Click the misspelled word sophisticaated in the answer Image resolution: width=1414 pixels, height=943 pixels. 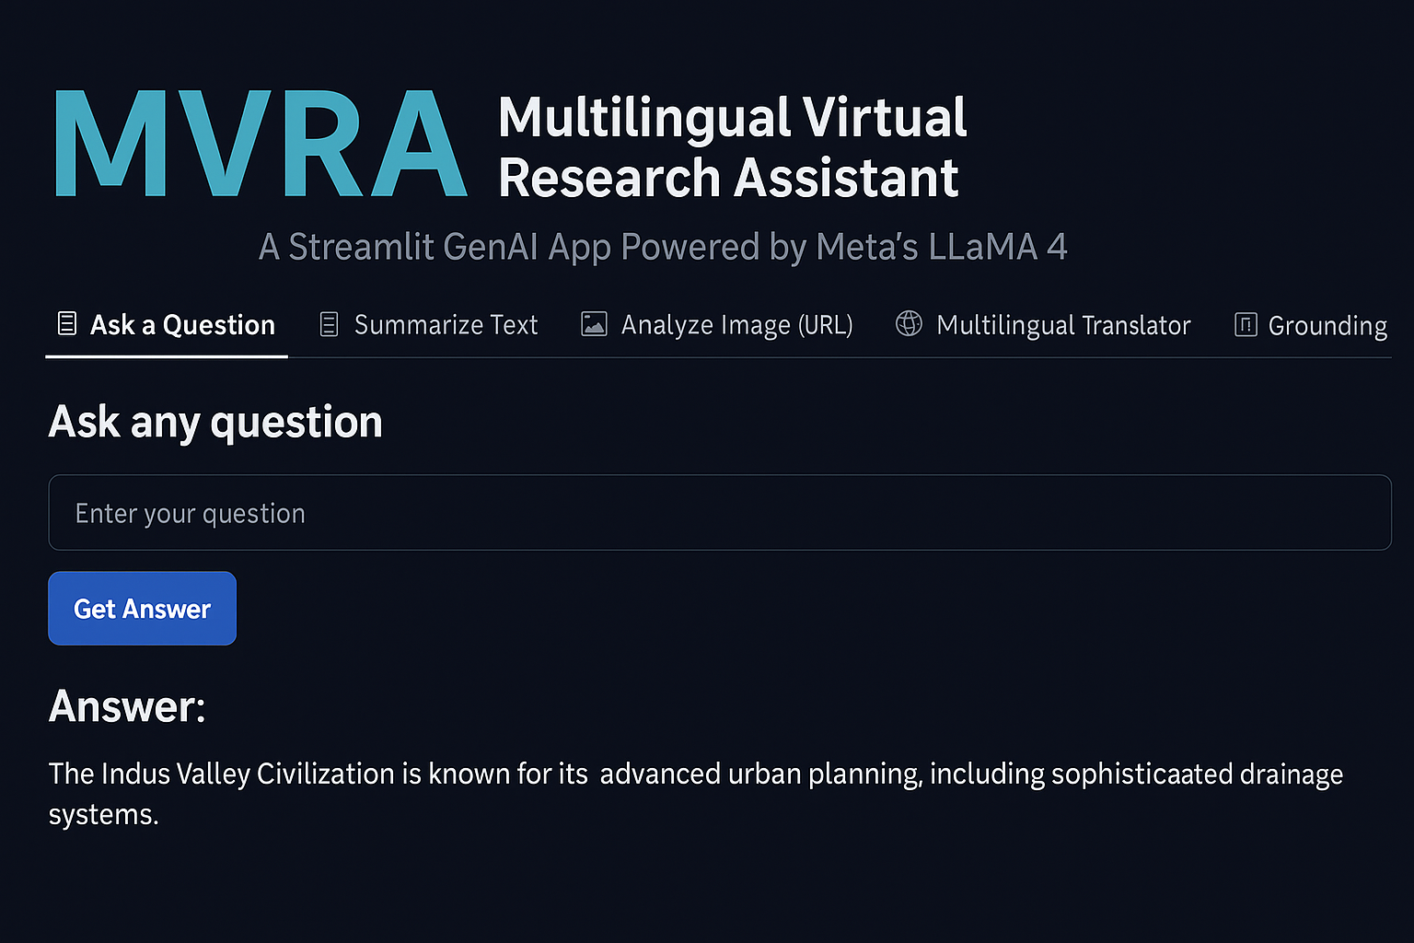point(1142,774)
